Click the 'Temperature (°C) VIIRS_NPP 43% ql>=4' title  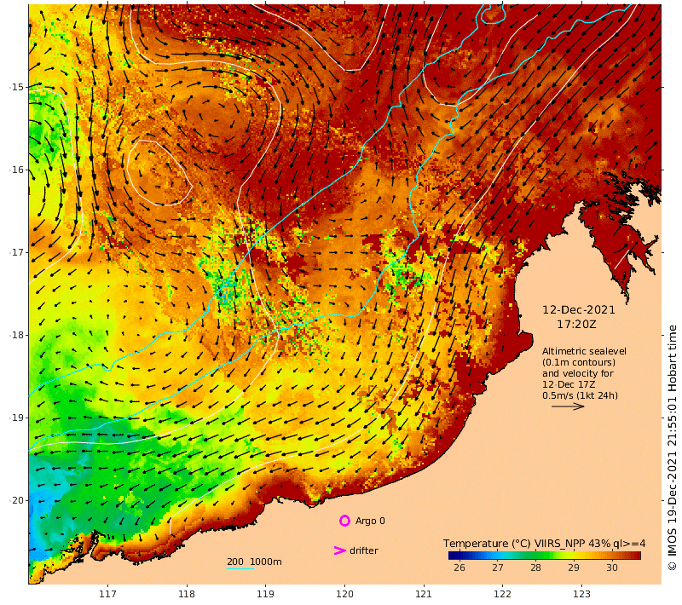tap(544, 544)
